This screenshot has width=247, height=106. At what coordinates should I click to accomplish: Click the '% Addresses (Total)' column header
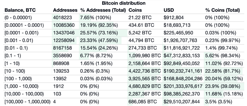(103, 10)
